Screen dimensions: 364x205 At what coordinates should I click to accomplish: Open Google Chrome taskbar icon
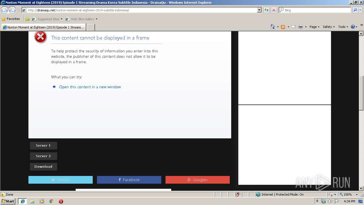click(x=51, y=201)
